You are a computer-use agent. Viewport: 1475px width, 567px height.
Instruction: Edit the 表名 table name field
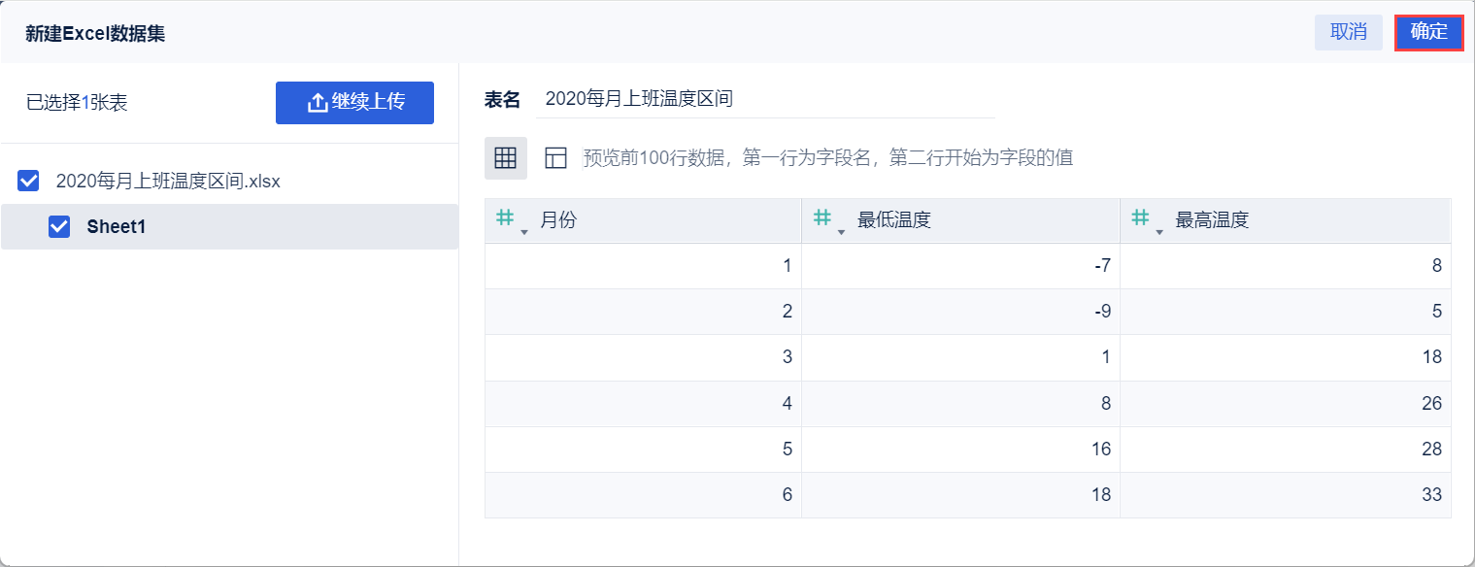[765, 99]
